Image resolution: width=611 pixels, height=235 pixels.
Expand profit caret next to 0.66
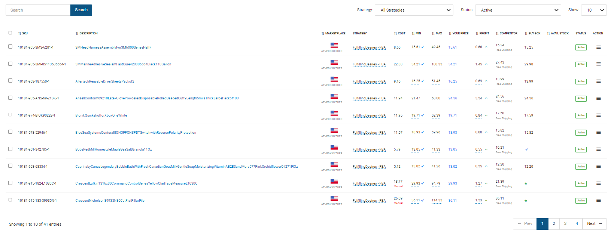[x=486, y=47]
